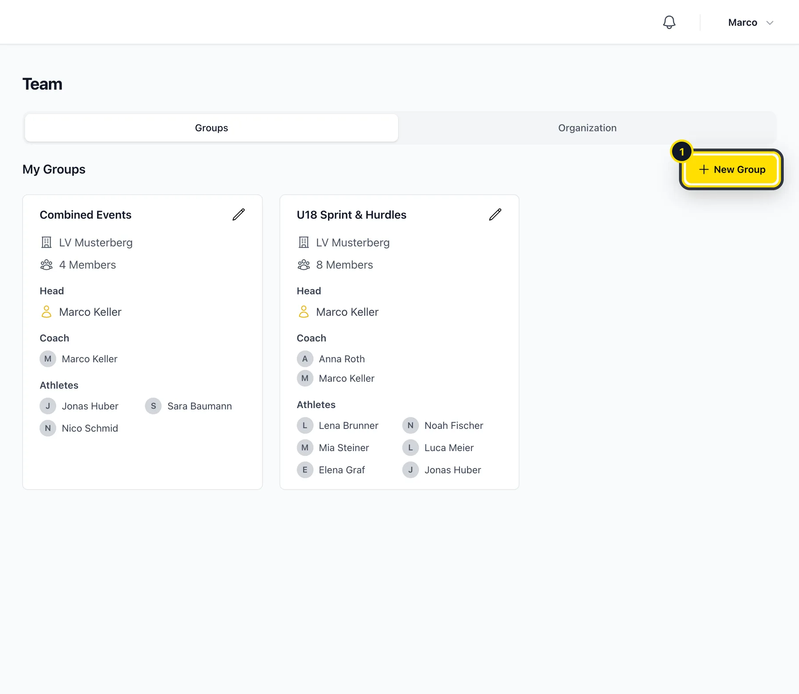Edit the Combined Events group pencil
This screenshot has width=799, height=694.
(238, 214)
